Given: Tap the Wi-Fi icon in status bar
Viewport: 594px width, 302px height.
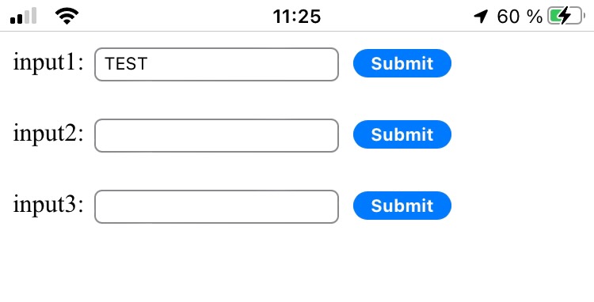Looking at the screenshot, I should tap(67, 17).
